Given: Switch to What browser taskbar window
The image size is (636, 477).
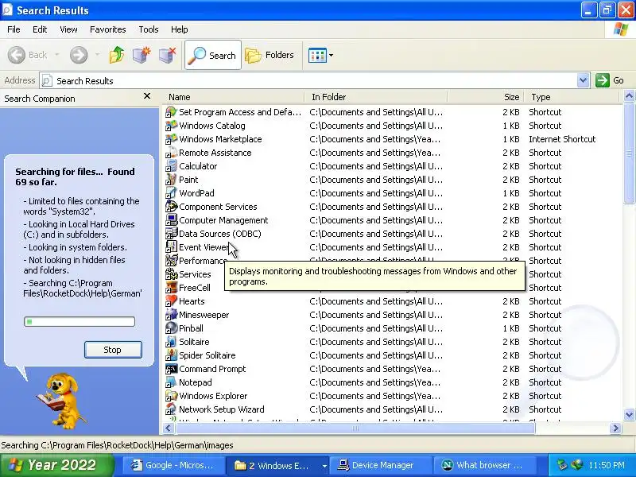Looking at the screenshot, I should point(485,465).
